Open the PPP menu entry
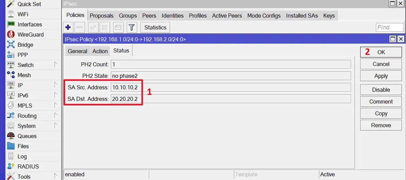This screenshot has width=406, height=180. (x=23, y=55)
